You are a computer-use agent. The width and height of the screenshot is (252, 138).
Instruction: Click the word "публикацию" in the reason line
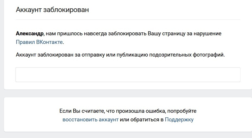click(x=132, y=55)
